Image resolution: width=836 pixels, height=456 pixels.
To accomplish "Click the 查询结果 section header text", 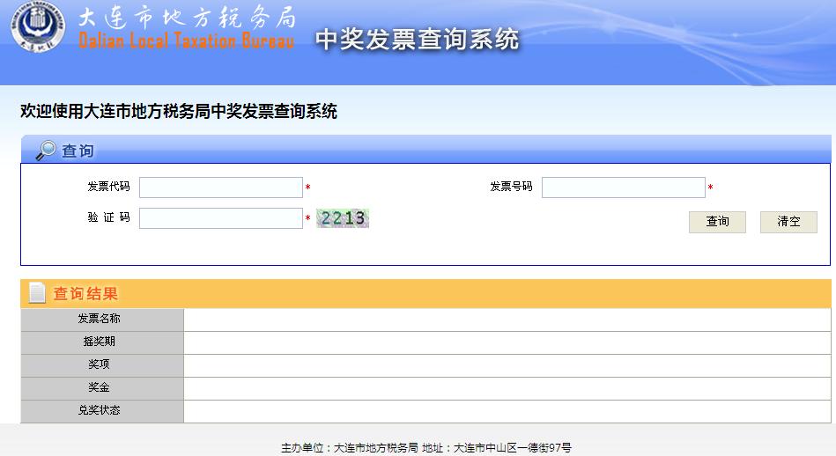I will coord(85,294).
